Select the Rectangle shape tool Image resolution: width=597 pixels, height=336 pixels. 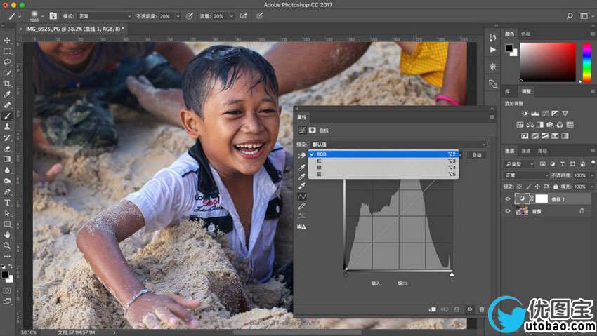pos(7,224)
